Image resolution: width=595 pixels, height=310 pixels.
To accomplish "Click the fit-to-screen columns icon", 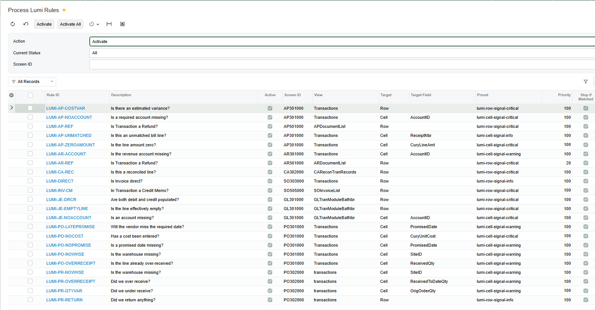I will click(109, 24).
